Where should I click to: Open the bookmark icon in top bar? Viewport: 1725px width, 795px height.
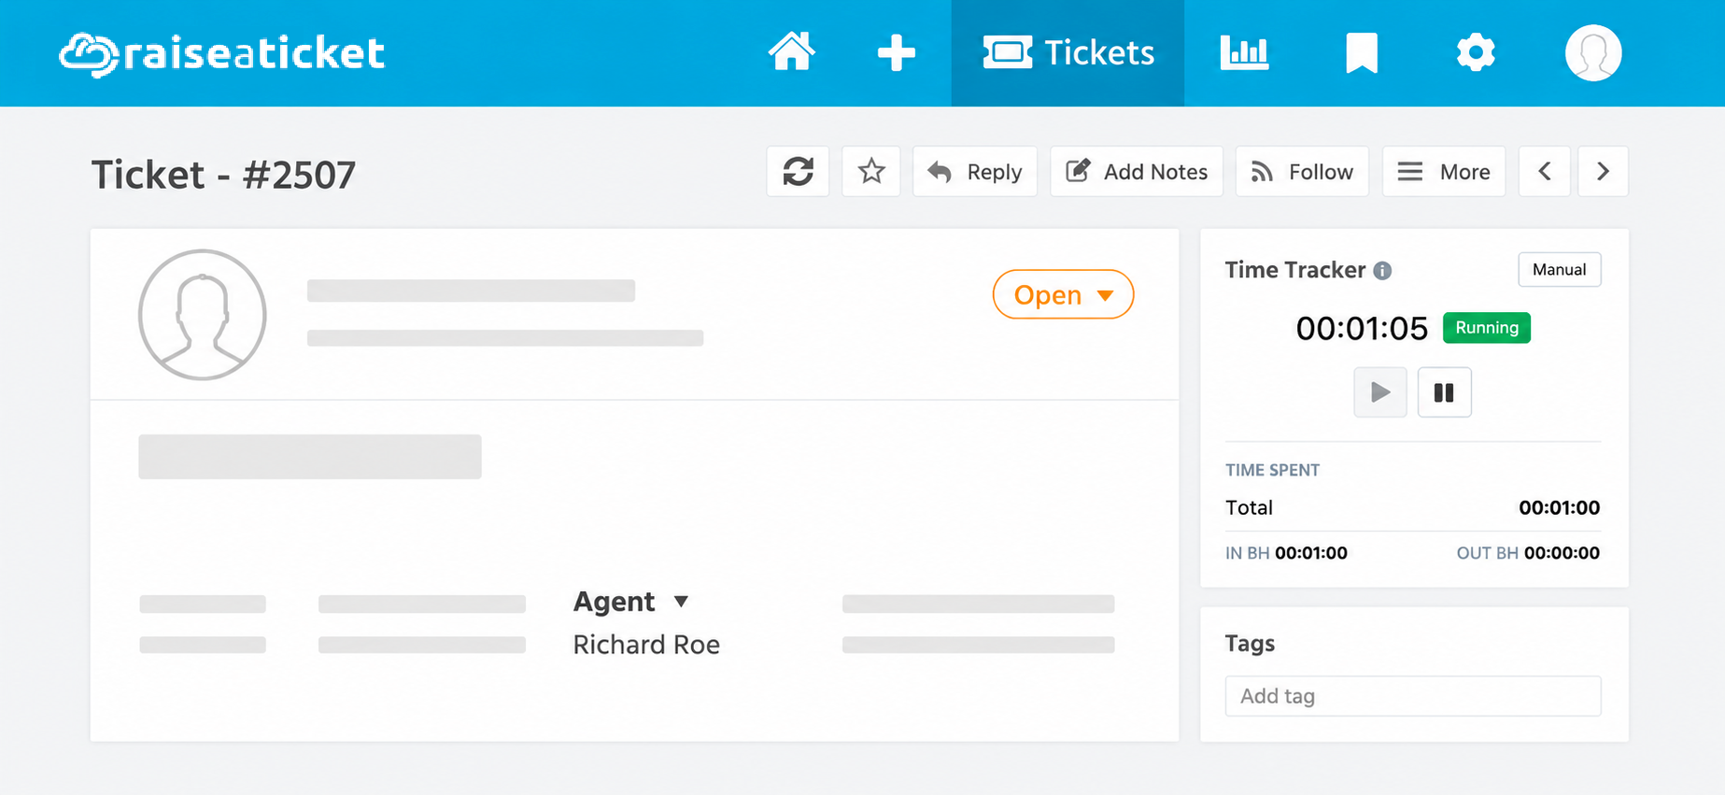click(1361, 52)
